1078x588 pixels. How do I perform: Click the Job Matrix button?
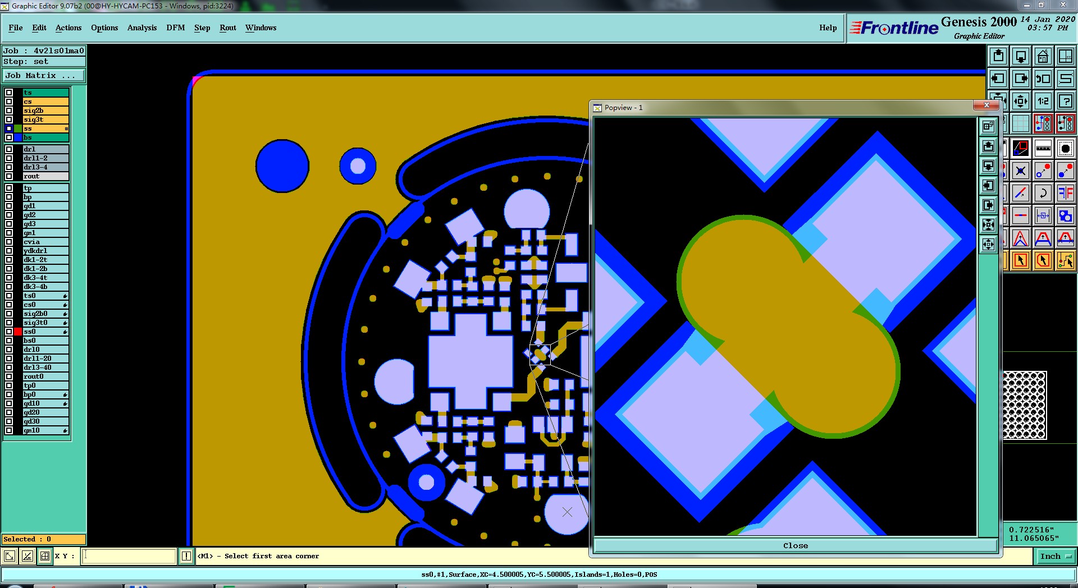44,75
